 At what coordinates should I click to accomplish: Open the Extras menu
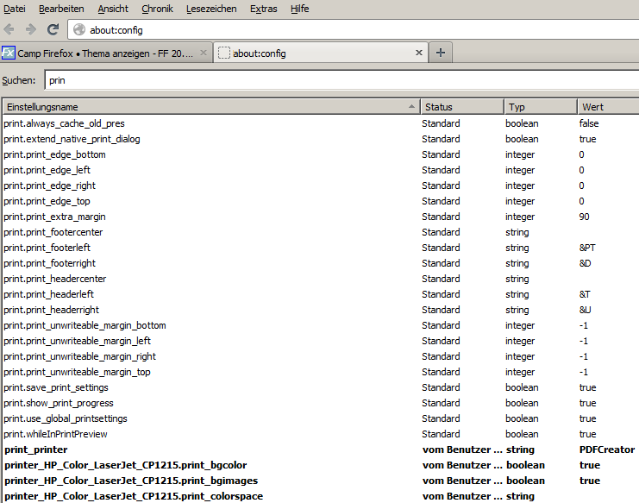point(264,9)
